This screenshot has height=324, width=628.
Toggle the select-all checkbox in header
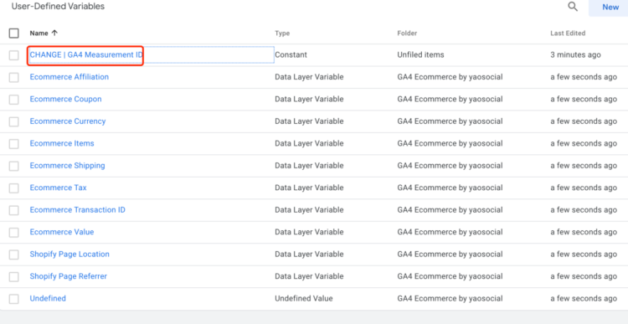[14, 33]
